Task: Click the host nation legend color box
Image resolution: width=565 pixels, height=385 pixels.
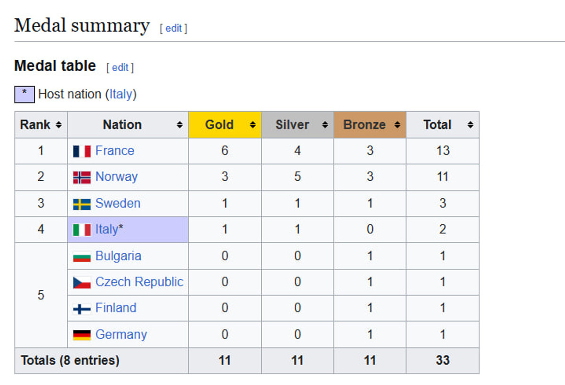Action: (x=24, y=94)
